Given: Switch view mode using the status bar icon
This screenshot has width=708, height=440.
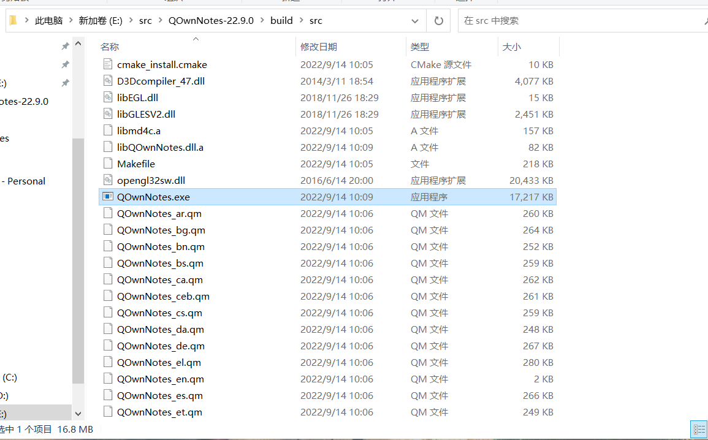Looking at the screenshot, I should 699,429.
